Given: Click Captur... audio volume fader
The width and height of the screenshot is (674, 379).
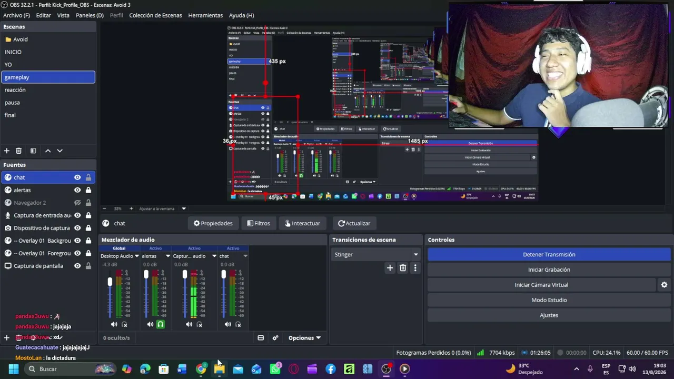Looking at the screenshot, I should click(x=185, y=275).
